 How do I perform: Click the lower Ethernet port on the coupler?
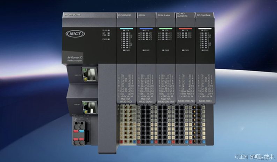click(x=90, y=107)
